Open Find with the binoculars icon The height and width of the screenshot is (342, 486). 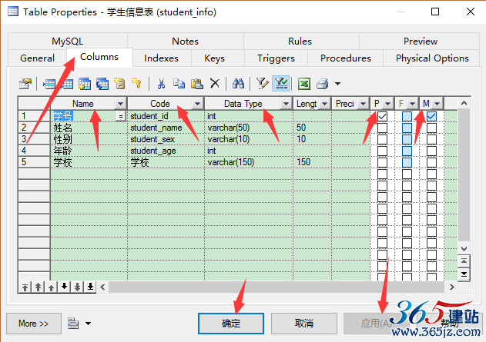click(238, 84)
